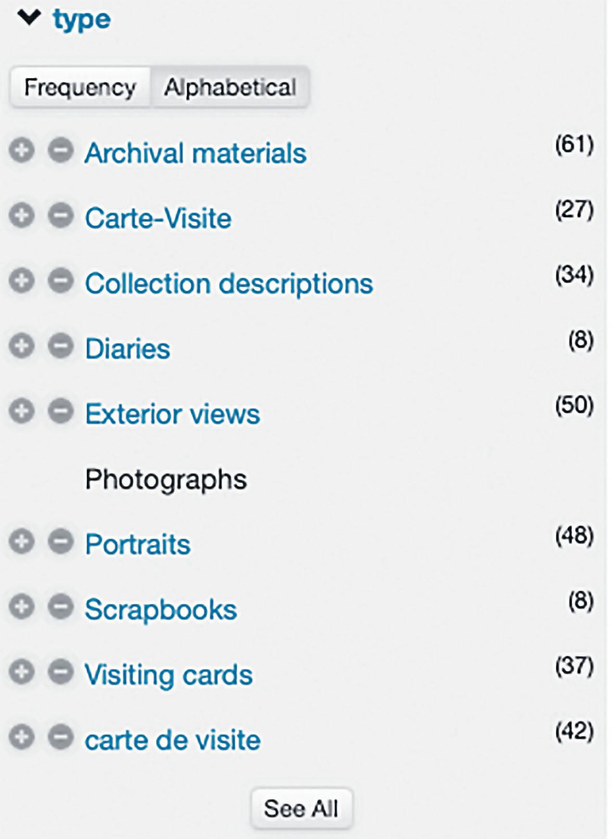Sort facet values by Frequency
The image size is (613, 839).
tap(80, 88)
